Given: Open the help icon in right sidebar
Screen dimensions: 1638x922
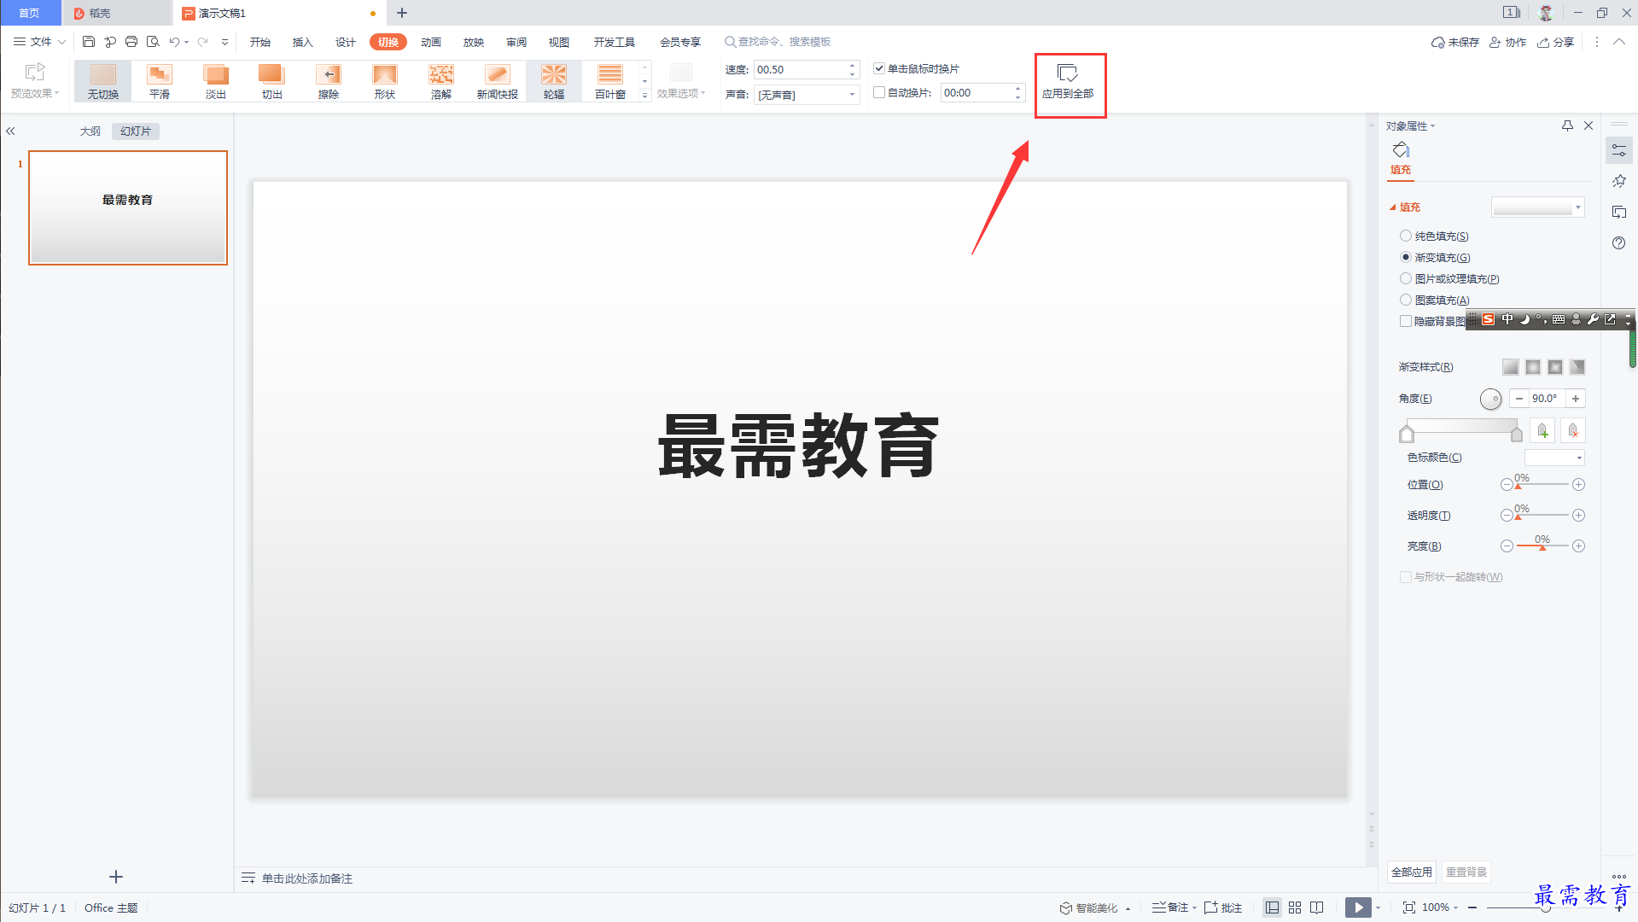Looking at the screenshot, I should click(1618, 243).
